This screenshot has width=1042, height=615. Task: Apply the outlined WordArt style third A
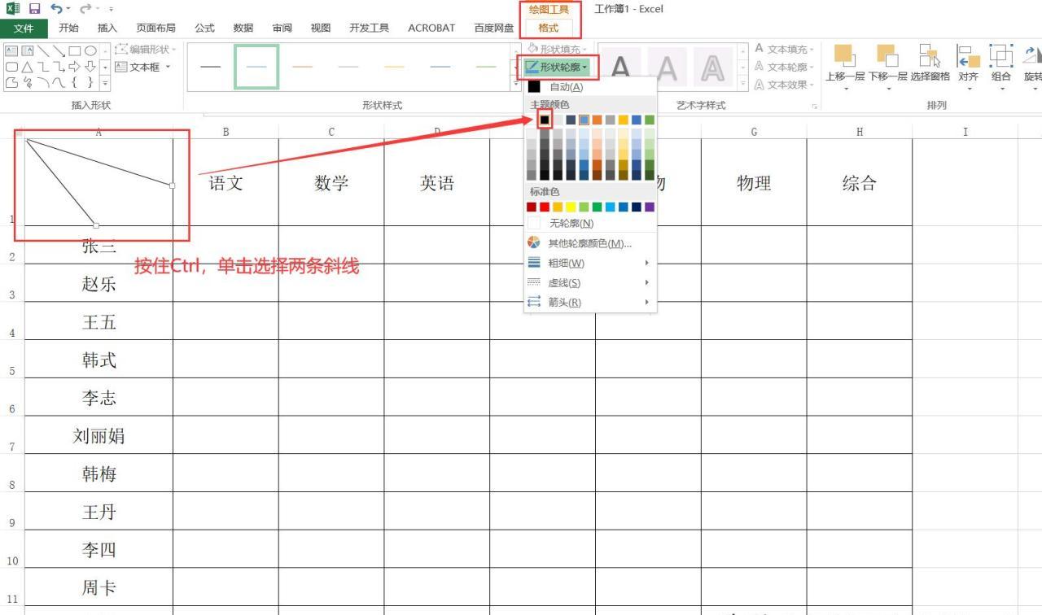click(x=712, y=68)
